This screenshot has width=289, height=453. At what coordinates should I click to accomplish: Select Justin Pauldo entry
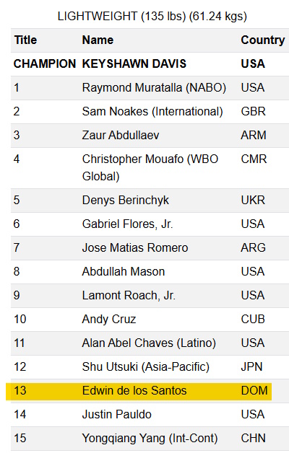(116, 415)
